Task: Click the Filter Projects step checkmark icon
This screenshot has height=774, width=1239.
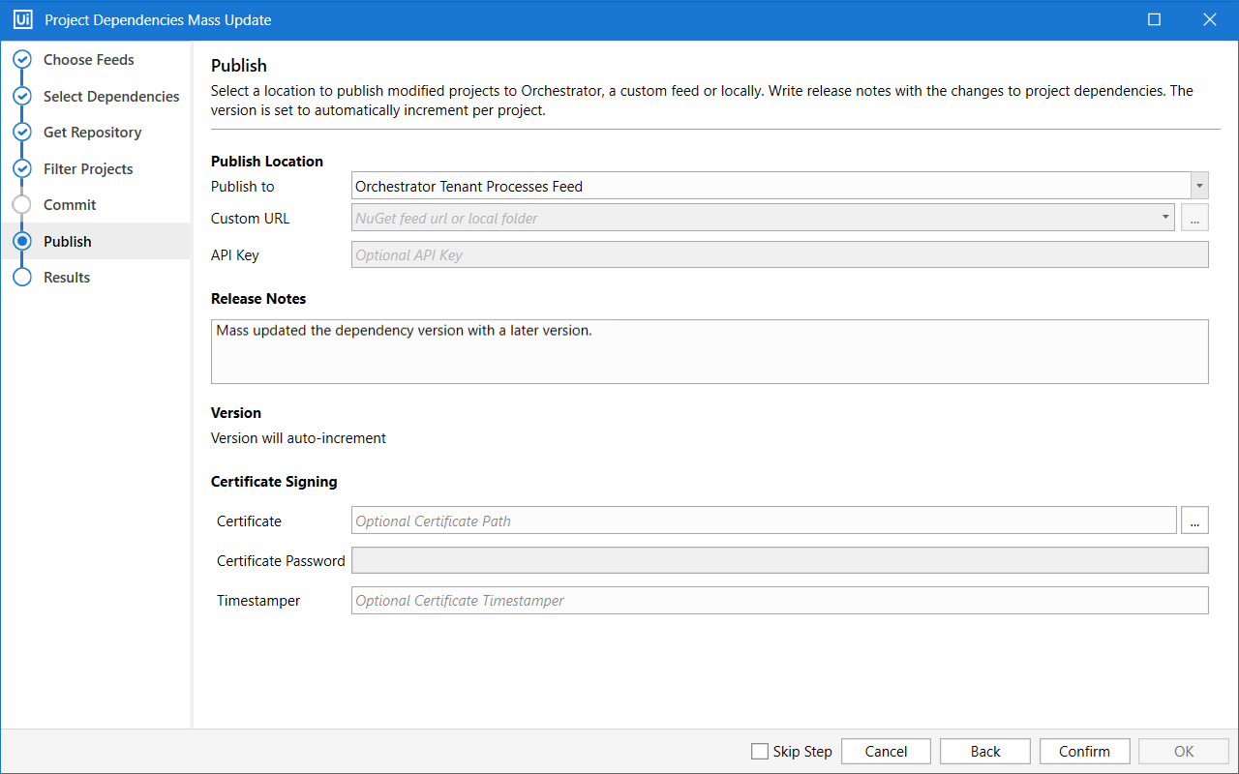Action: click(x=21, y=169)
